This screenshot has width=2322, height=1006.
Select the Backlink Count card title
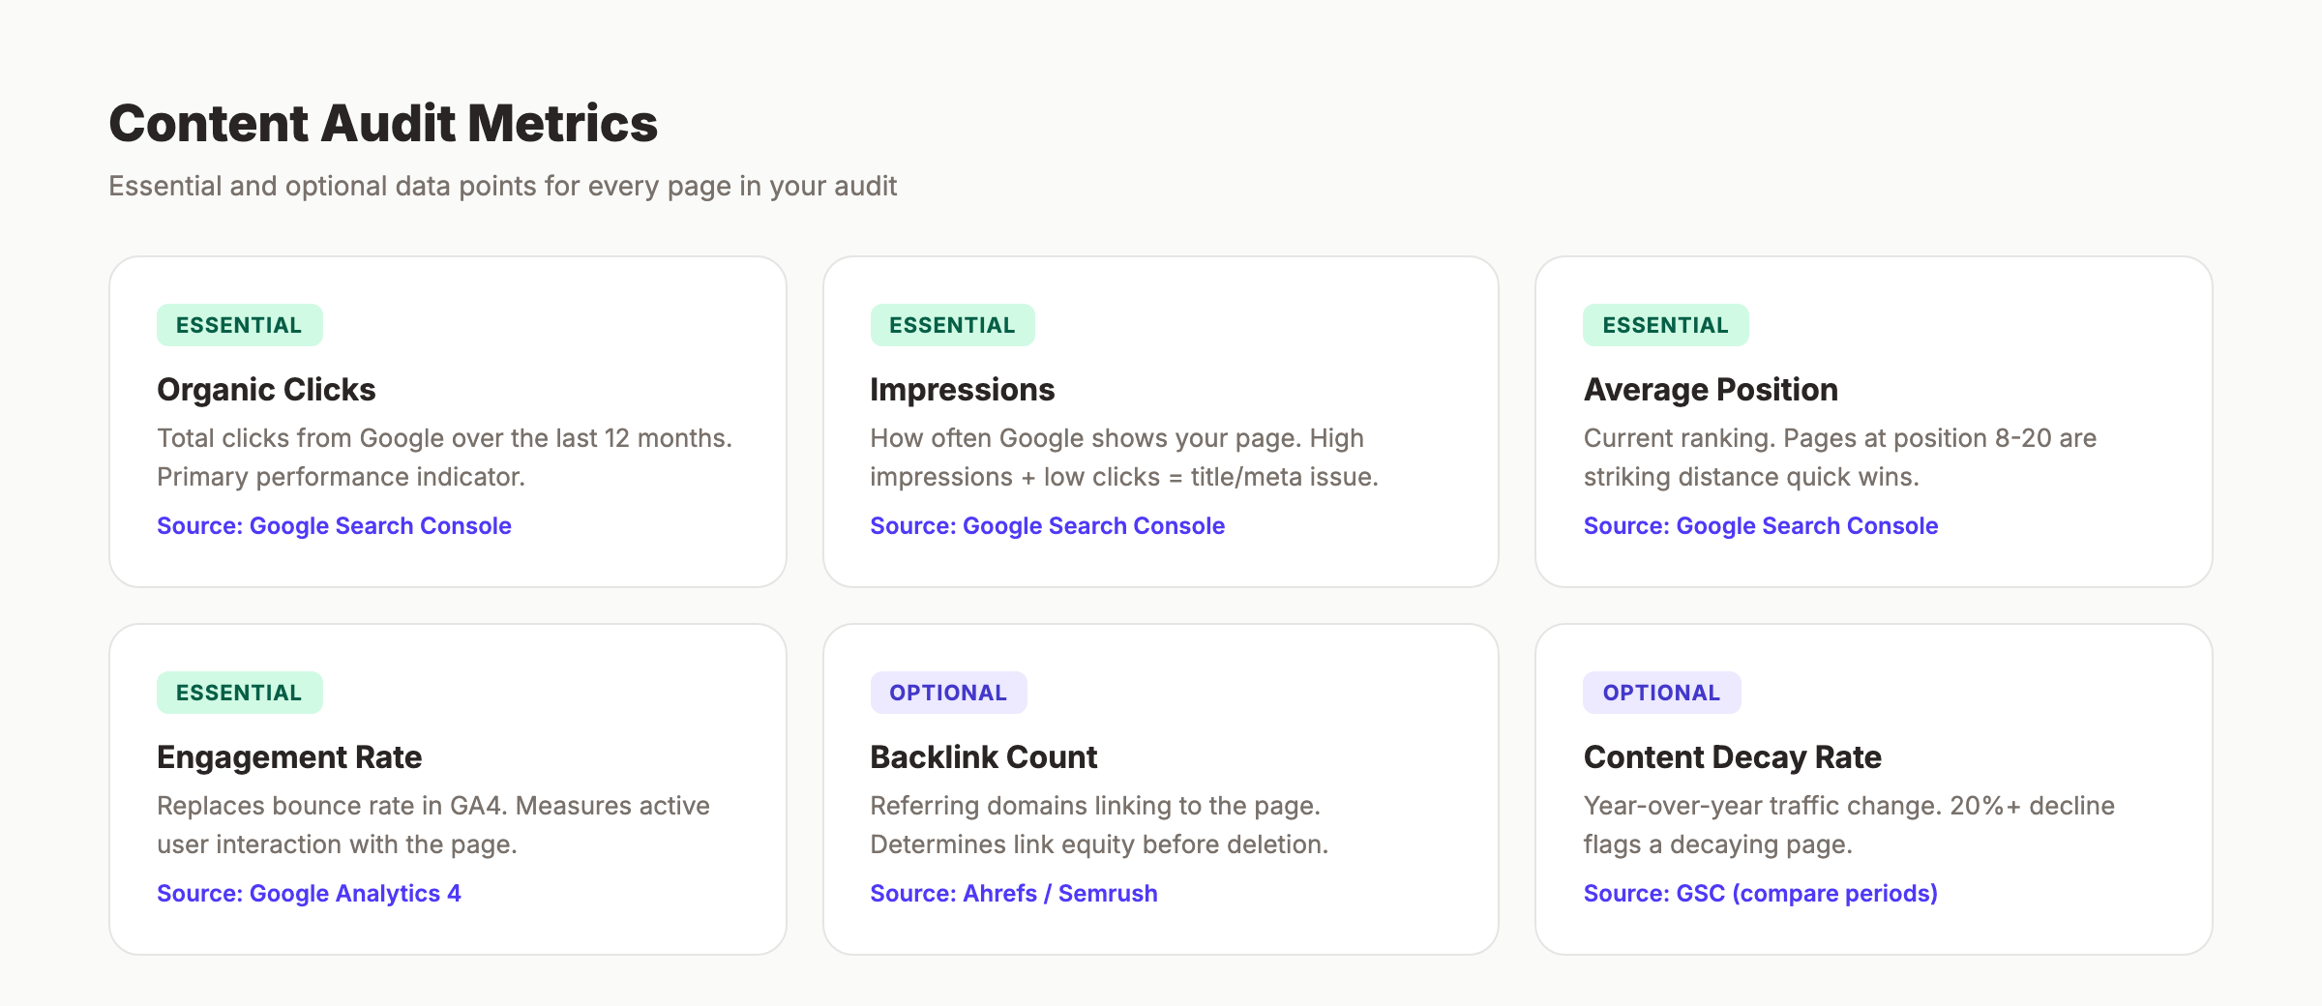coord(983,757)
